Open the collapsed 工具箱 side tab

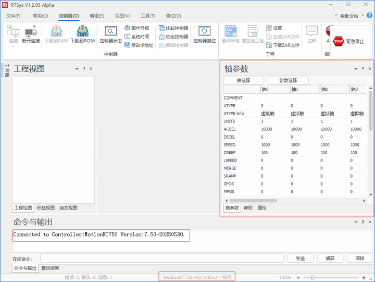click(7, 70)
